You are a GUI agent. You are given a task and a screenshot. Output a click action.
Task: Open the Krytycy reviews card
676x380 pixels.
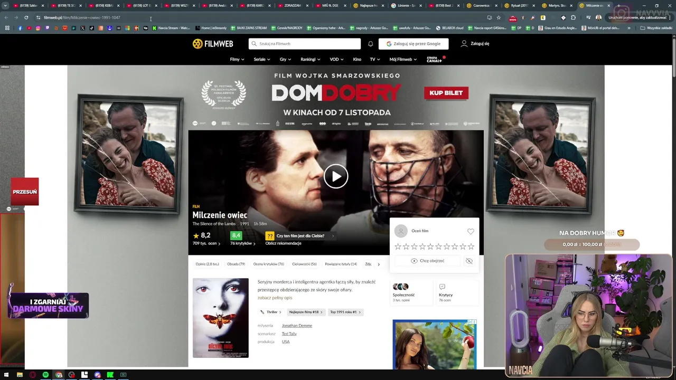click(457, 293)
